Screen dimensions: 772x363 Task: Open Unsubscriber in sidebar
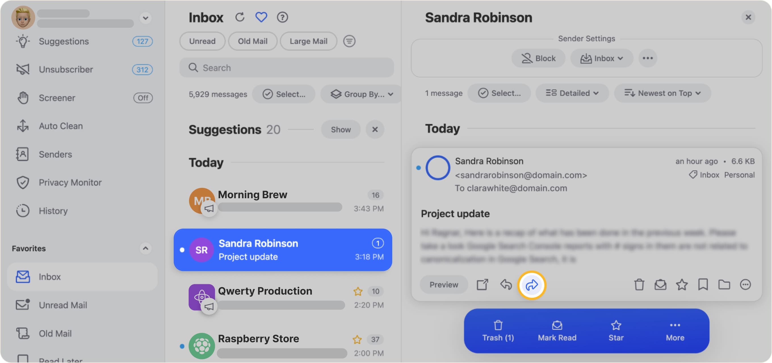[x=66, y=69]
